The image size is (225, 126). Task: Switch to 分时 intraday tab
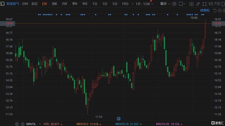coord(25,4)
